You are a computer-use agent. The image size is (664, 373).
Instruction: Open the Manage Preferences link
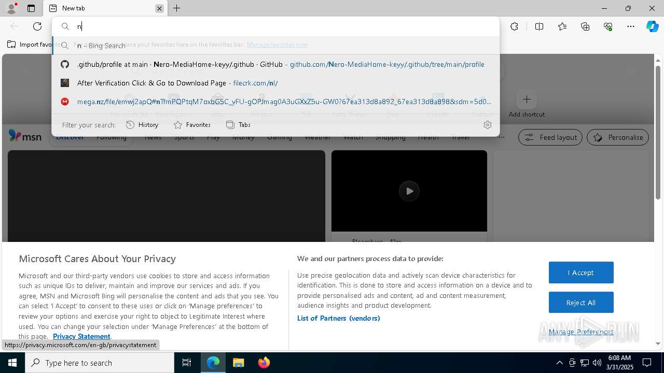pos(581,332)
